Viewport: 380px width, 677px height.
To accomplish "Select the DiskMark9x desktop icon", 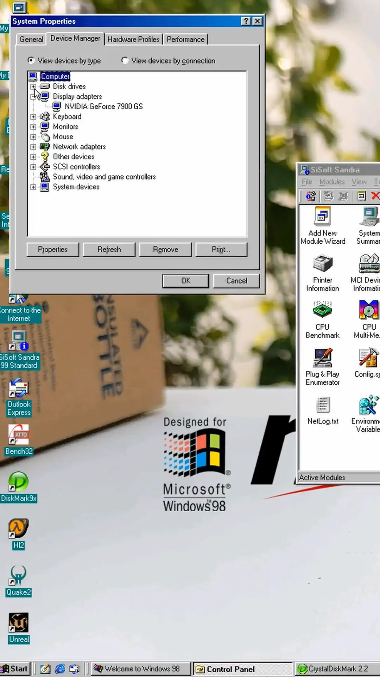I will coord(19,487).
